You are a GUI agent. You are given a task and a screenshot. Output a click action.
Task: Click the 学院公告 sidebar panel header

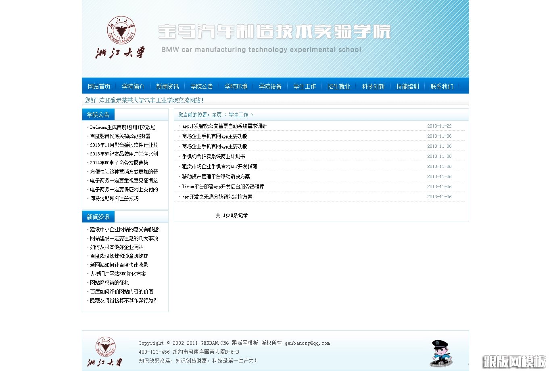[x=98, y=115]
